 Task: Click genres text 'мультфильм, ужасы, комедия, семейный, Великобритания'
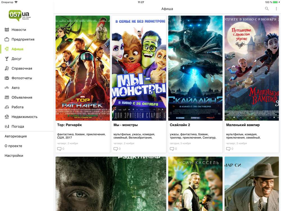click(x=134, y=136)
